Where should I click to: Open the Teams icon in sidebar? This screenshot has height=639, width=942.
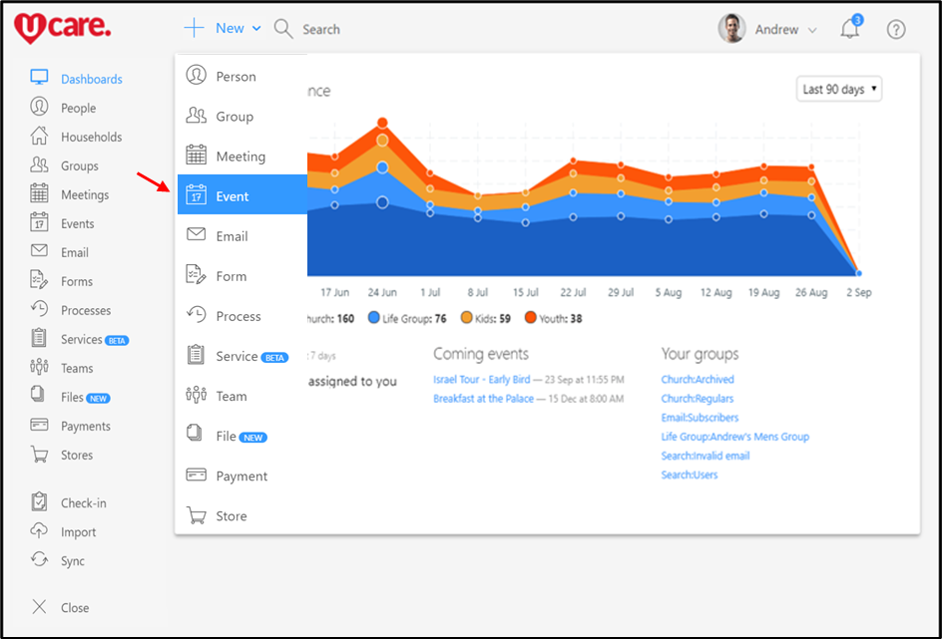click(39, 368)
